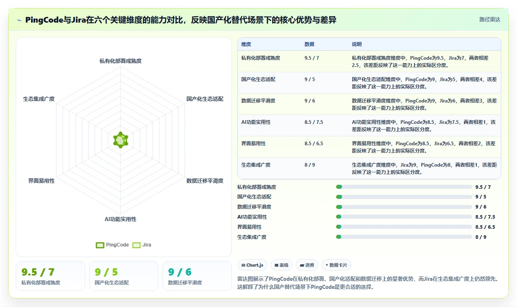This screenshot has width=517, height=307.
Task: Click the 9 / 6 value in the table
Action: (310, 101)
